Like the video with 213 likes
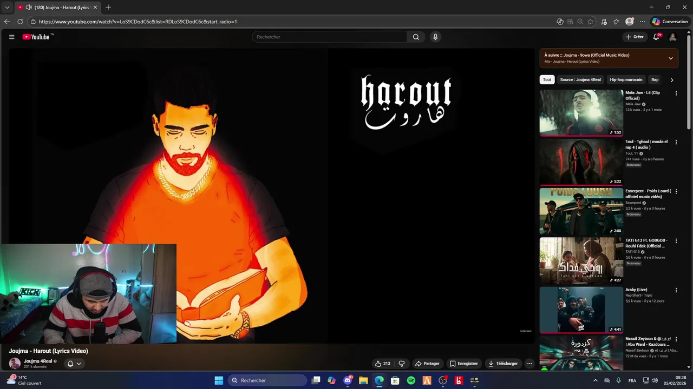 (x=383, y=364)
